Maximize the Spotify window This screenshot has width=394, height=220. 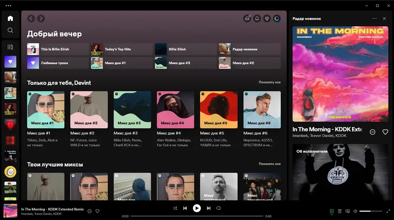(377, 5)
